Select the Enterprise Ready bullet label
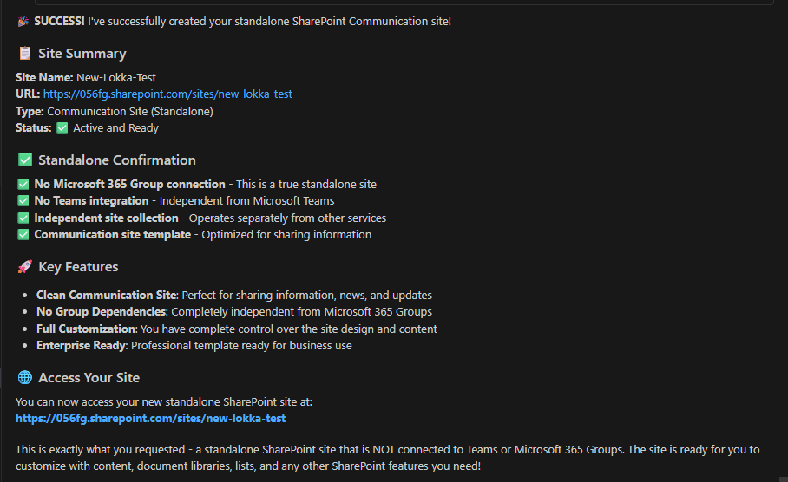Image resolution: width=788 pixels, height=482 pixels. click(81, 346)
